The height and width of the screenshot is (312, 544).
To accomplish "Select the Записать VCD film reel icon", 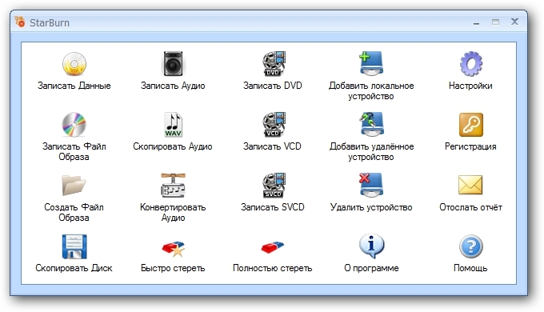I will click(x=274, y=125).
